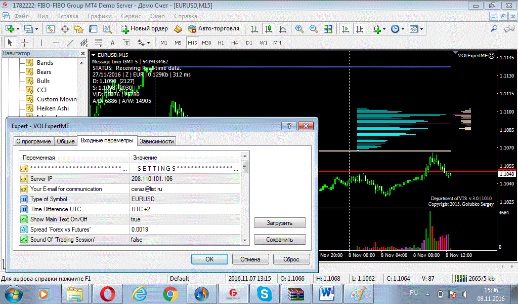518x304 pixels.
Task: Open the Сервис menu
Action: (x=131, y=16)
